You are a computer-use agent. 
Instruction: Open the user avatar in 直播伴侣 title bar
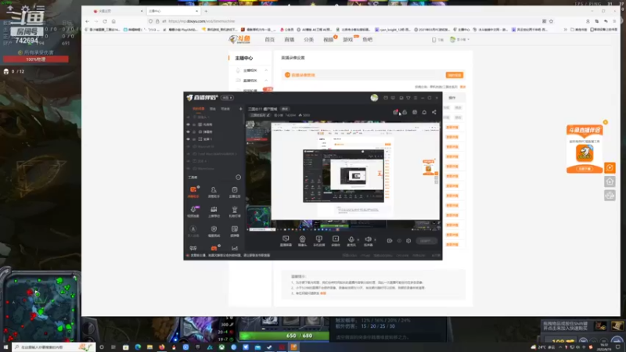(x=374, y=98)
